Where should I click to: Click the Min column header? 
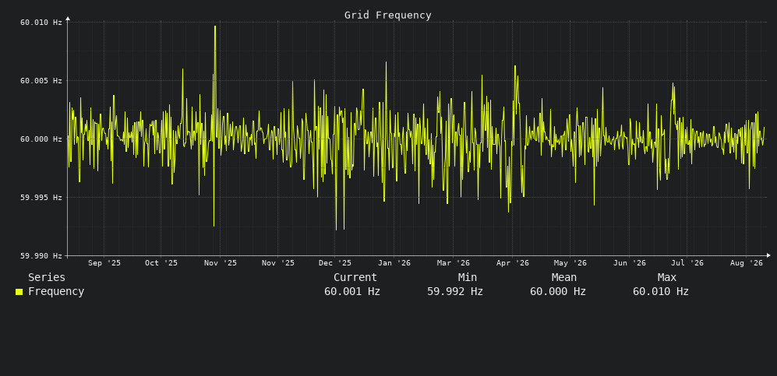[468, 278]
